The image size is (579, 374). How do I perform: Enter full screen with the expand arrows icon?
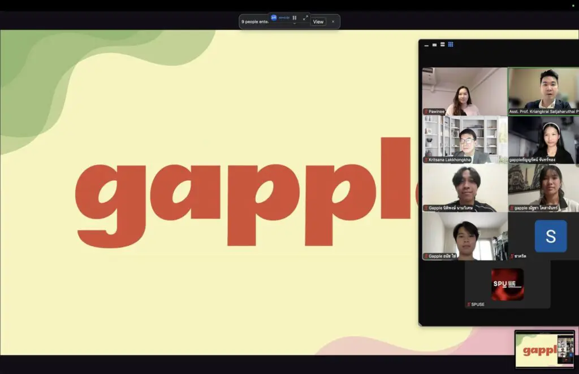(x=305, y=18)
